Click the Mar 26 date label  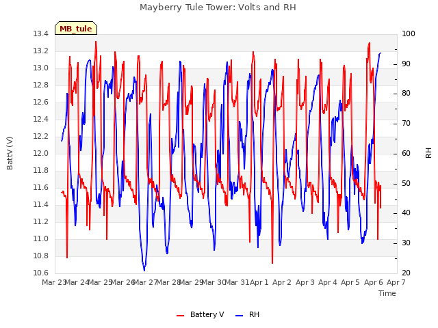point(123,282)
